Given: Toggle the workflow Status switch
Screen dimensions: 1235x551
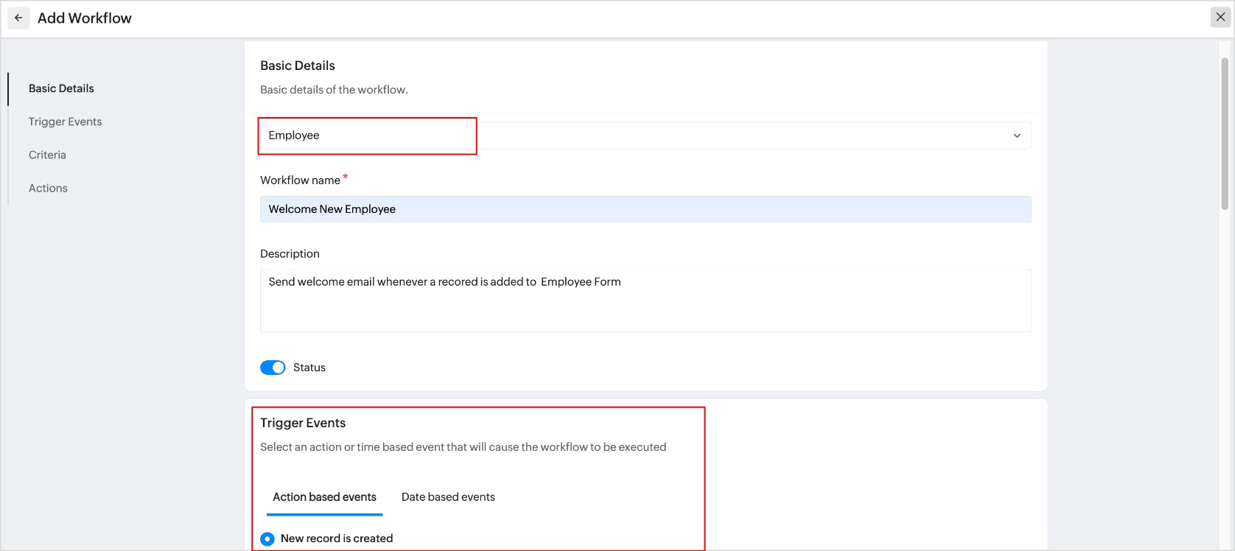Looking at the screenshot, I should (x=273, y=368).
